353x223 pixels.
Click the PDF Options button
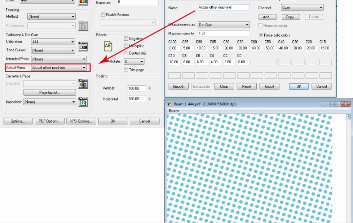(x=49, y=121)
